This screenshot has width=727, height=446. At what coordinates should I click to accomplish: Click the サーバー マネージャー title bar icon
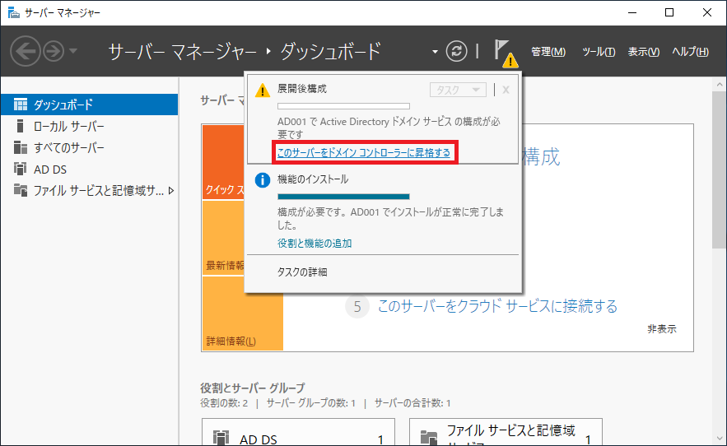tap(14, 12)
